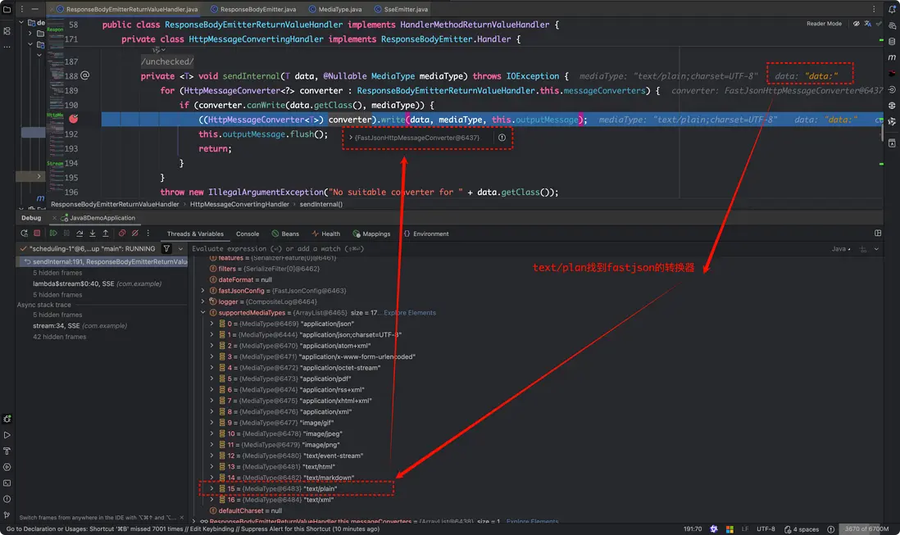Toggle Reader Mode in the editor

pos(824,24)
